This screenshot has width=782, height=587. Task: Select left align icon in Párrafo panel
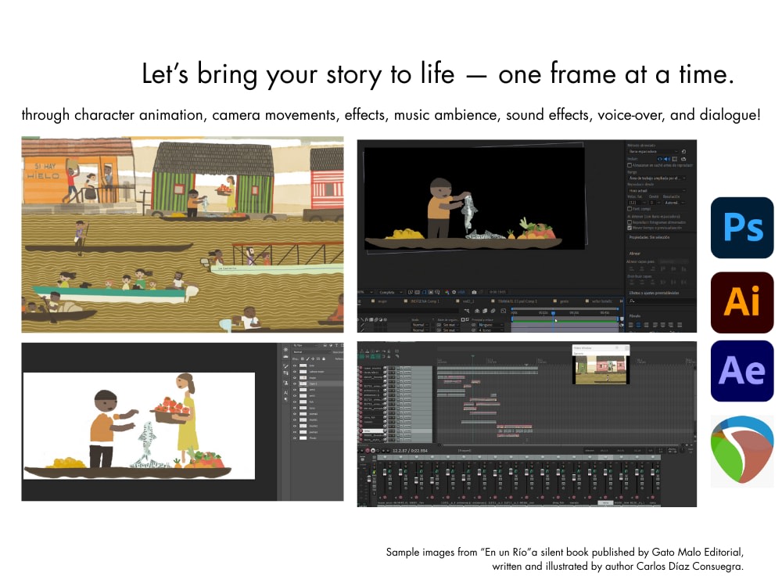[x=631, y=325]
